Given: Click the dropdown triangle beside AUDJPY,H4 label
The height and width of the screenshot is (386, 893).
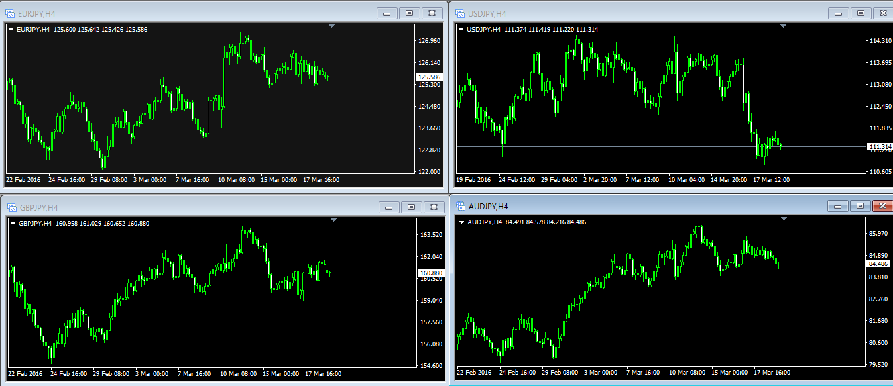Looking at the screenshot, I should pyautogui.click(x=462, y=222).
